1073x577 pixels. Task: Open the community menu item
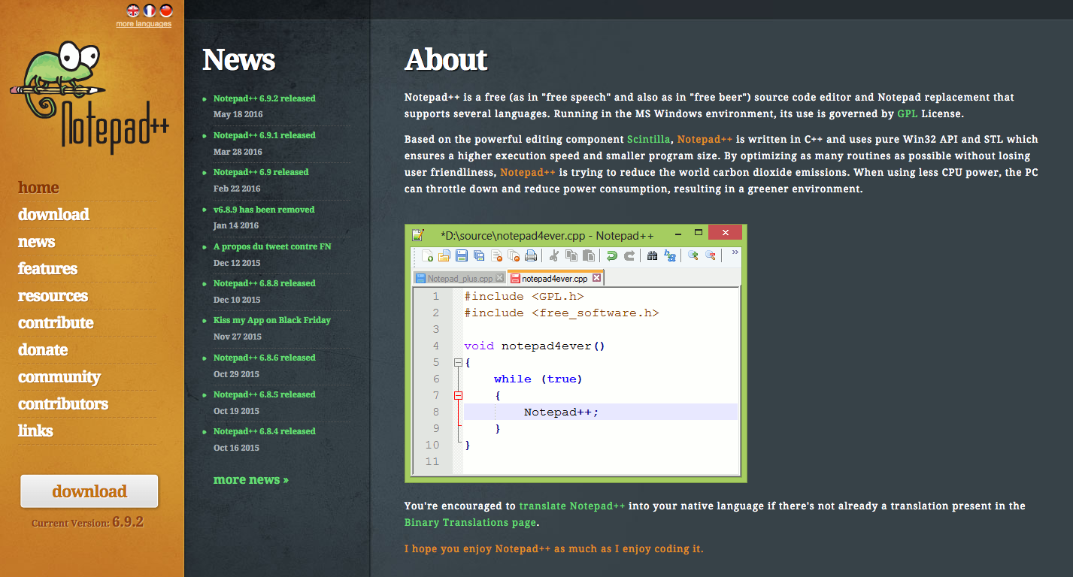click(59, 377)
